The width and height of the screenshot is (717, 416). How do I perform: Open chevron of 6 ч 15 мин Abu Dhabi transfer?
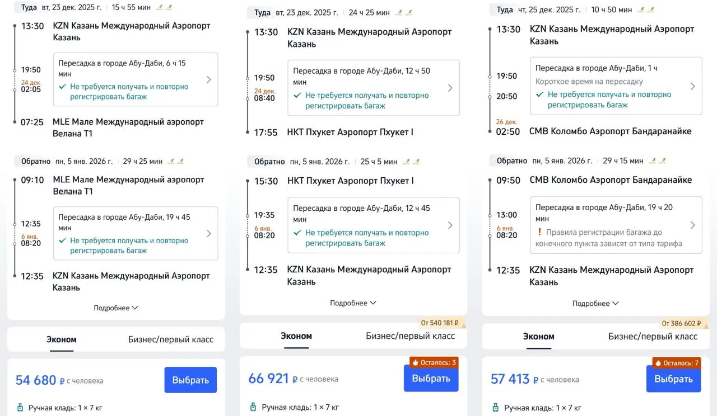click(x=209, y=79)
